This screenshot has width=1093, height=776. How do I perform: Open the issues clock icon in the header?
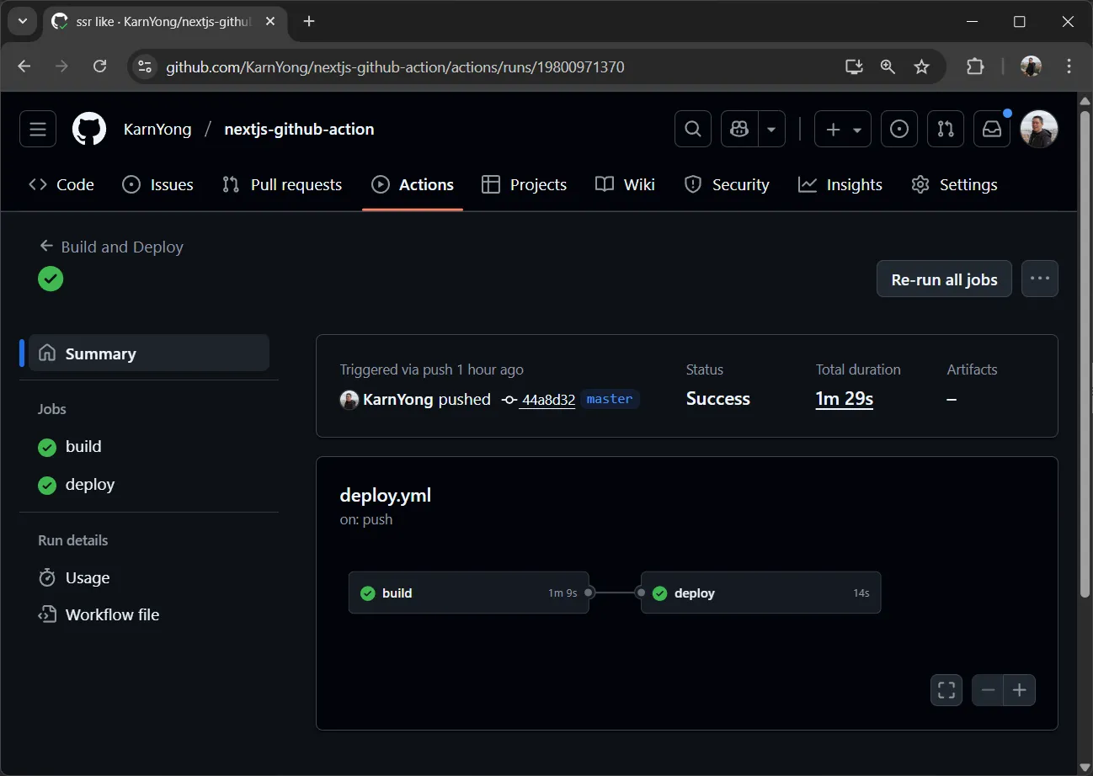[x=898, y=128]
